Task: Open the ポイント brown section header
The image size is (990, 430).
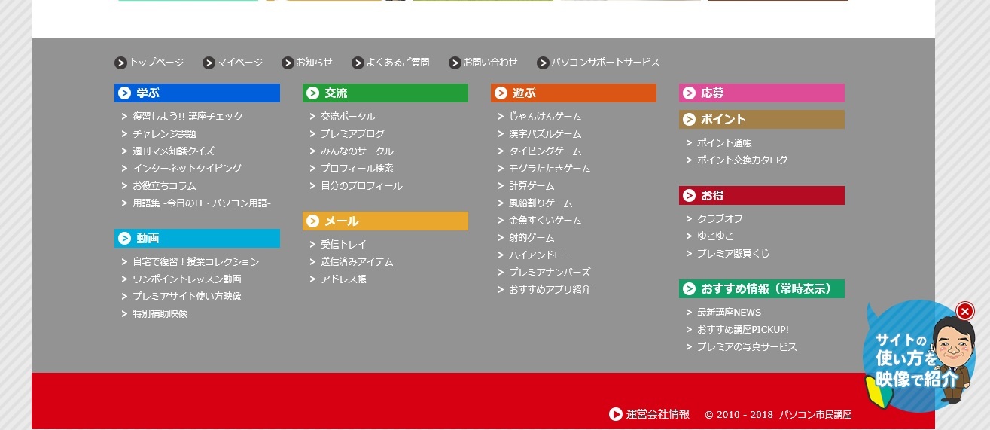Action: coord(762,120)
